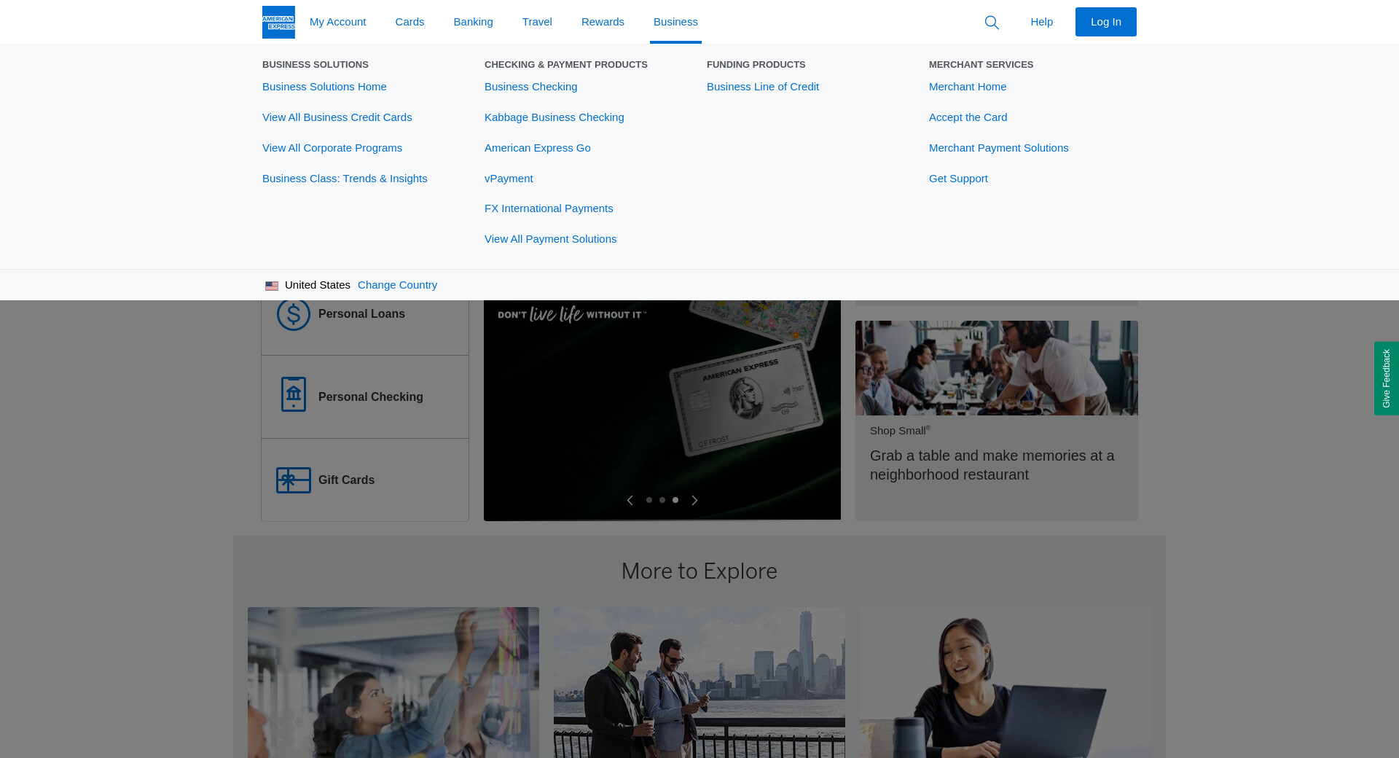Viewport: 1399px width, 758px height.
Task: Click the Shop Small restaurant thumbnail
Action: [x=996, y=368]
